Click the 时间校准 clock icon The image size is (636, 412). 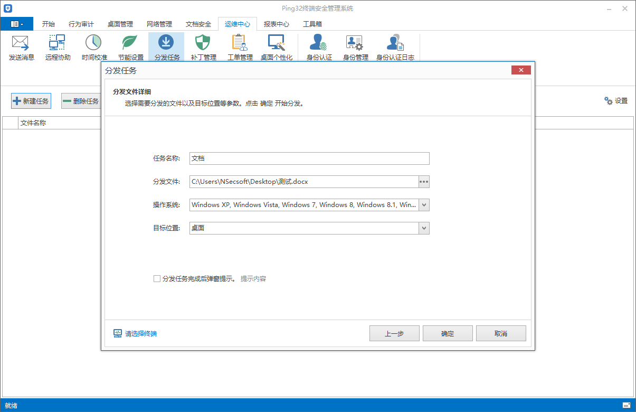click(93, 47)
